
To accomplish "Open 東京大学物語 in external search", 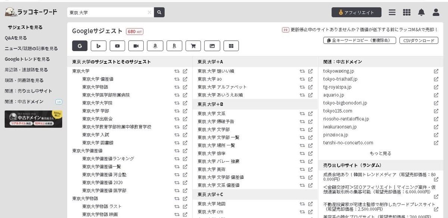I will click(x=185, y=87).
